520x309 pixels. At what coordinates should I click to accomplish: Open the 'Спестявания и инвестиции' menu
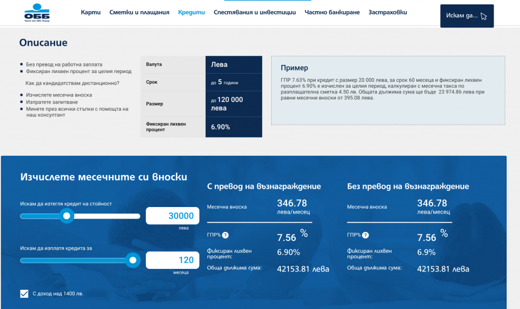click(255, 12)
